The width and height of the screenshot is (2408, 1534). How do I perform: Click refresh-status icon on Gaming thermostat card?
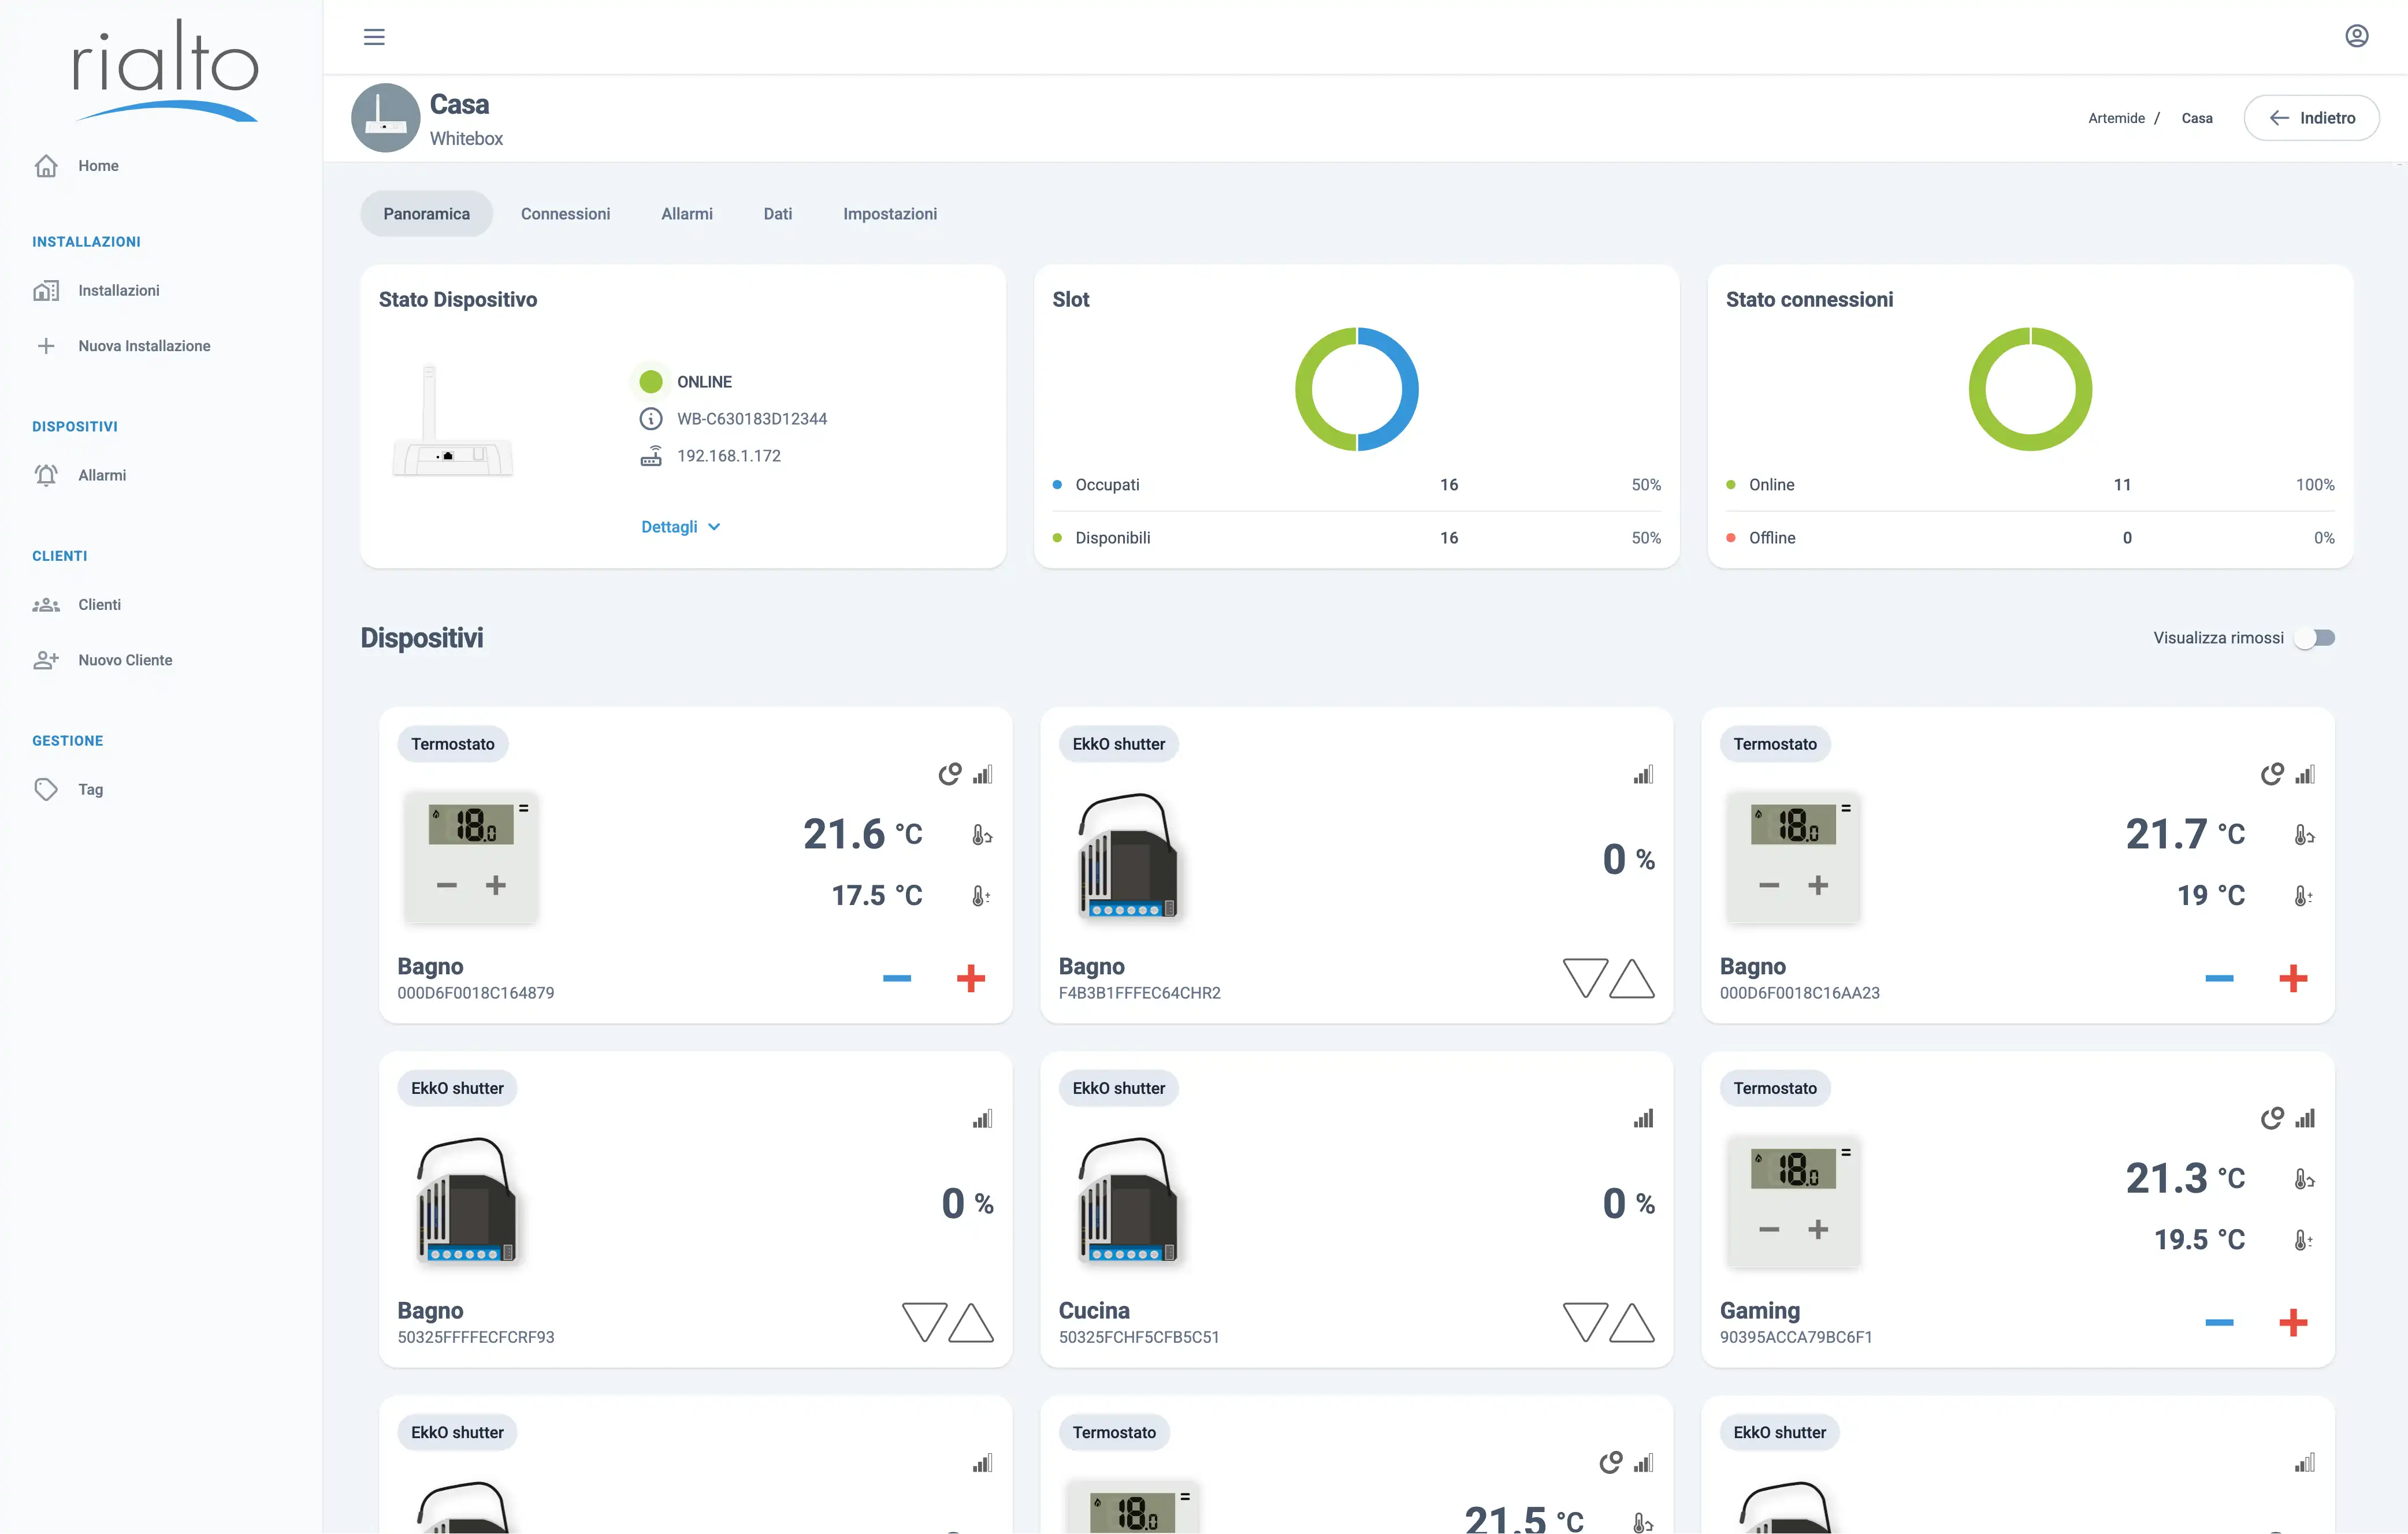point(2271,1118)
